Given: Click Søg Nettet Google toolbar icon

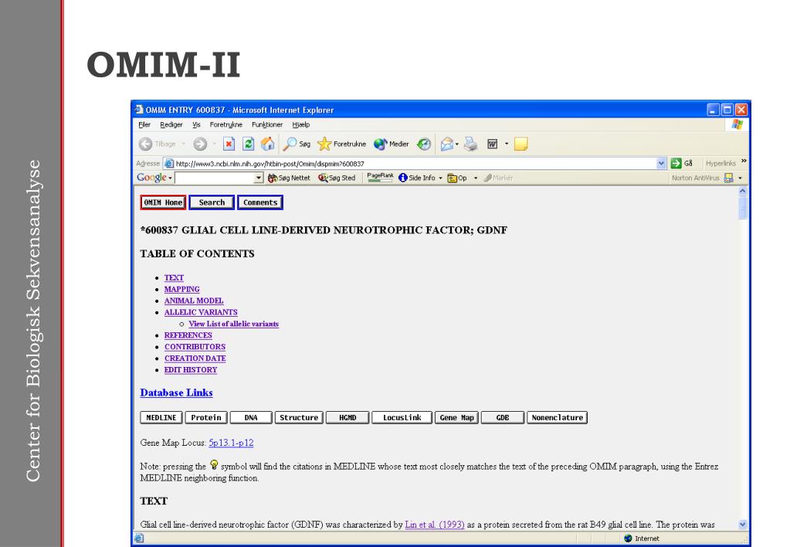Looking at the screenshot, I should (273, 178).
